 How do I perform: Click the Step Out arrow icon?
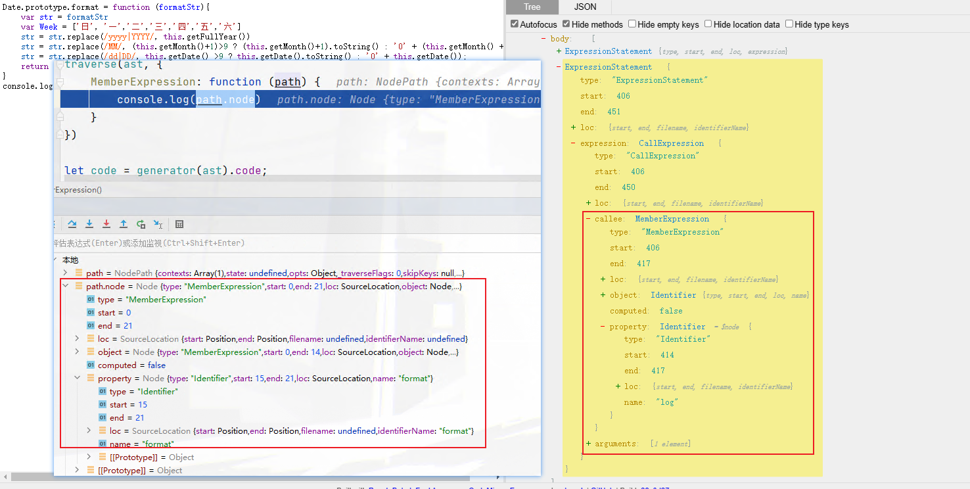(124, 224)
